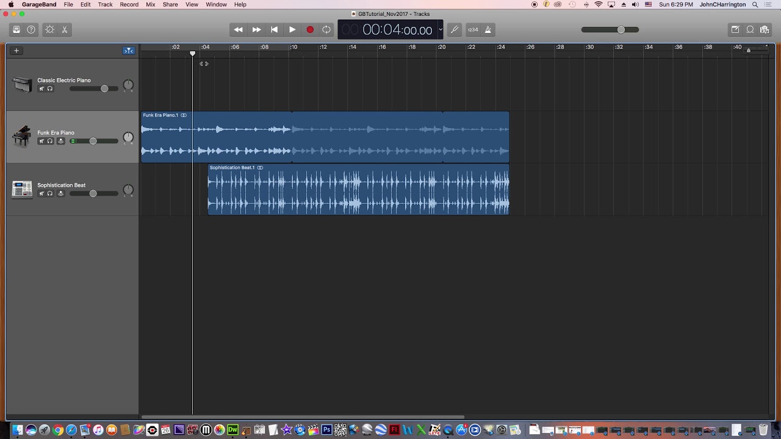
Task: Click the Sophistication Beat pan knob
Action: pos(128,190)
